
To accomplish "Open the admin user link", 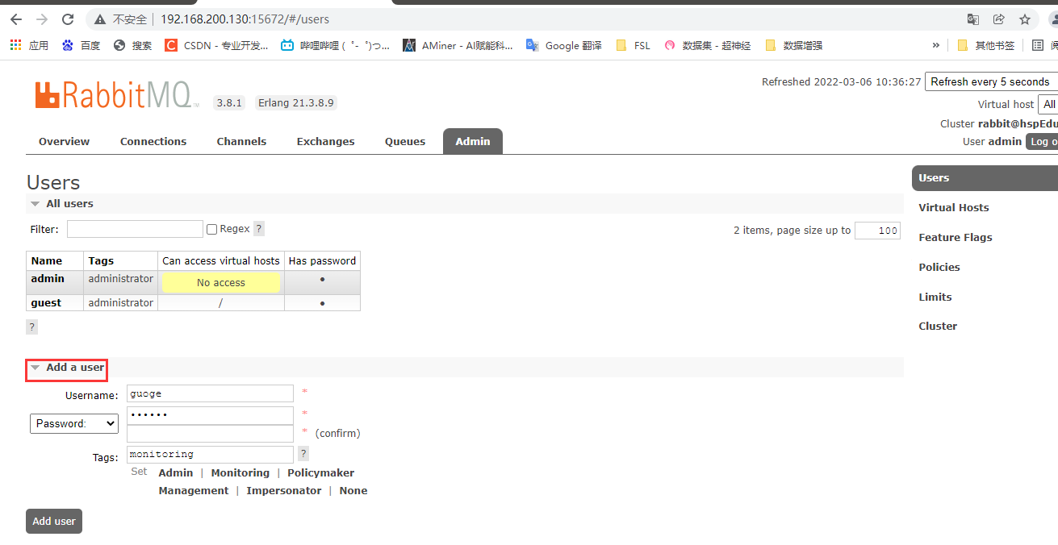I will pos(48,279).
